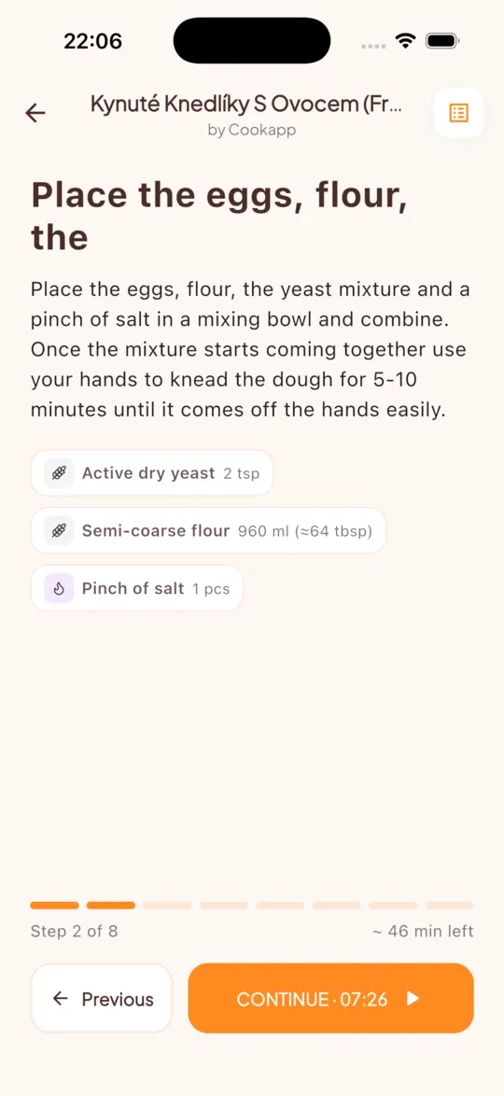This screenshot has height=1096, width=504.
Task: Tap the wheat icon beside Active dry yeast
Action: pos(59,473)
